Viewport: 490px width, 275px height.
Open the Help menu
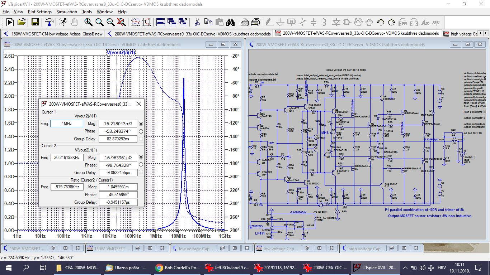pos(122,11)
